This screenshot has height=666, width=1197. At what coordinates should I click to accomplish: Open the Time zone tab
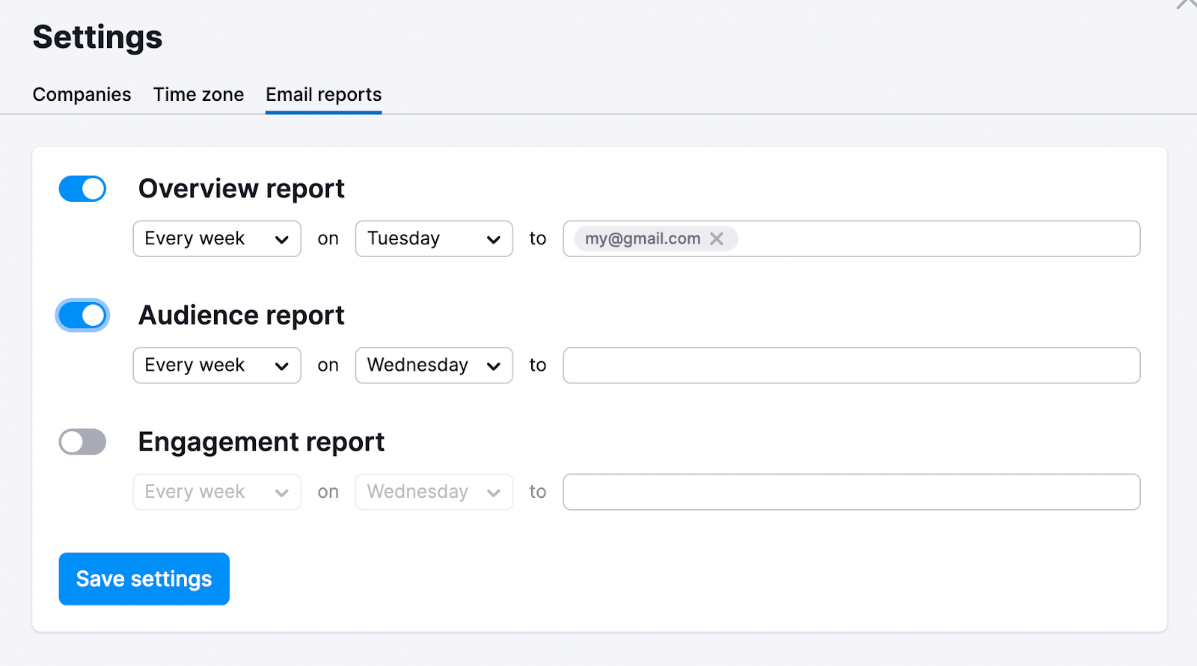[x=198, y=95]
